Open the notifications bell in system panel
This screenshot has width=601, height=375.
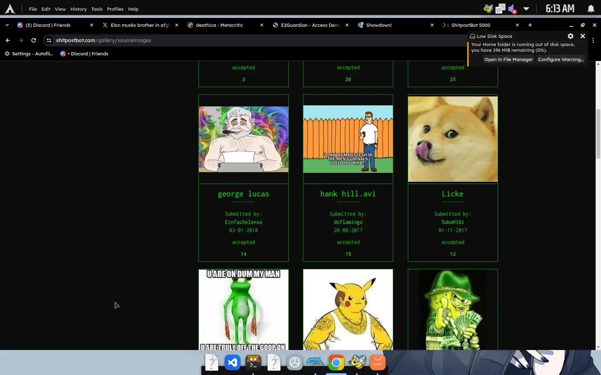coord(591,9)
